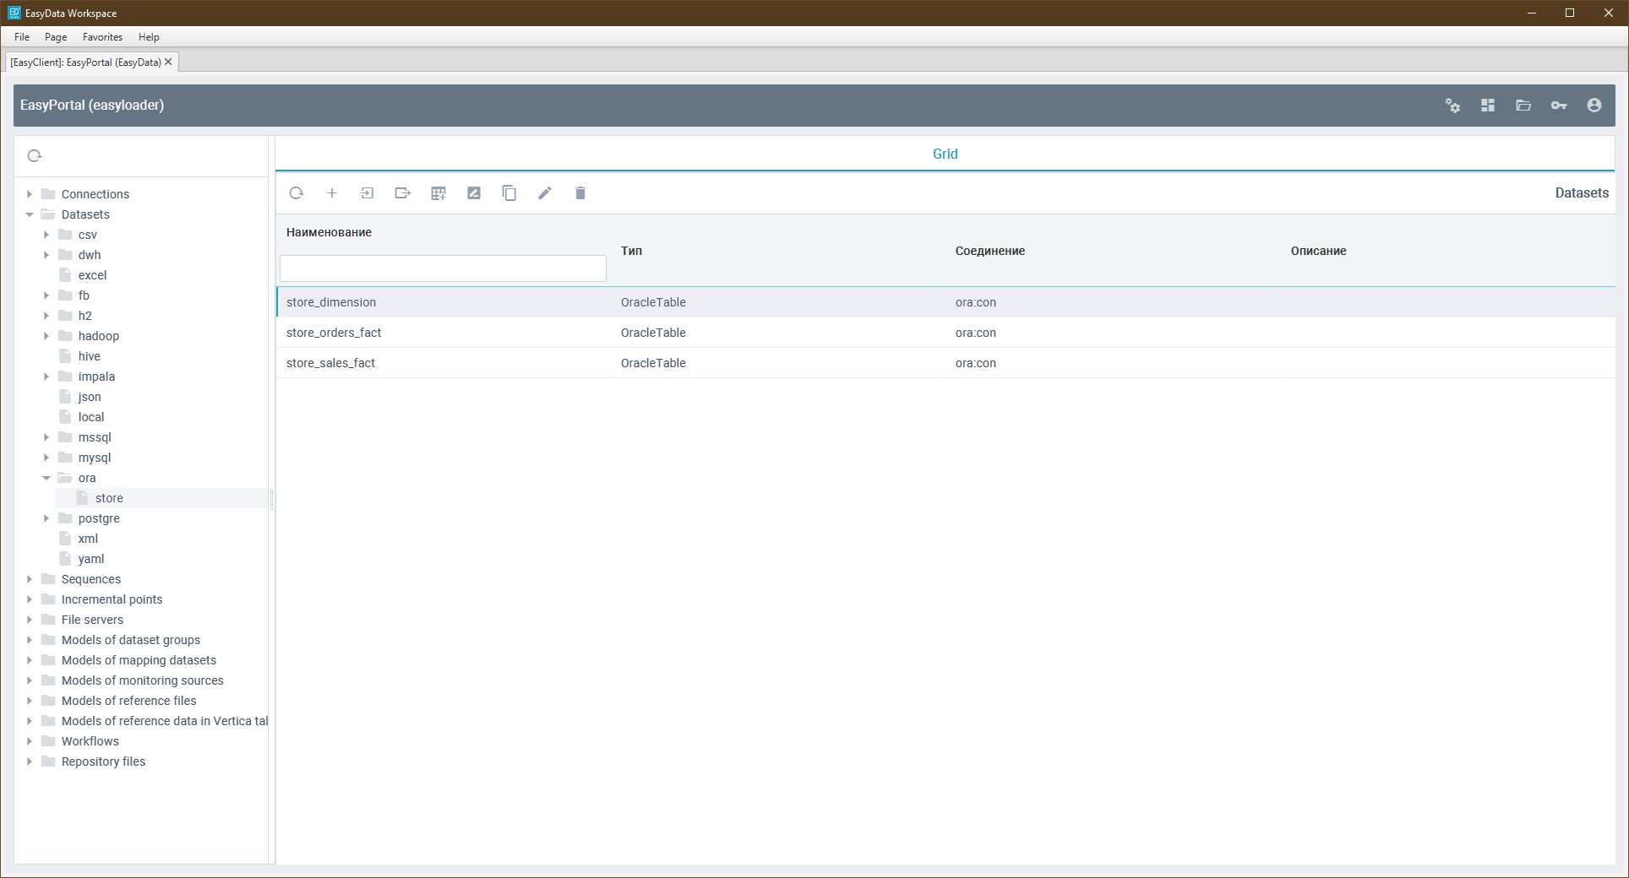The width and height of the screenshot is (1629, 878).
Task: Select Models of dataset groups node
Action: 131,640
